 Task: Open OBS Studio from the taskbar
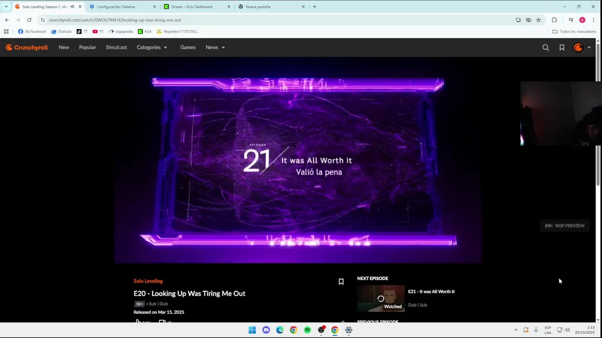pyautogui.click(x=321, y=330)
